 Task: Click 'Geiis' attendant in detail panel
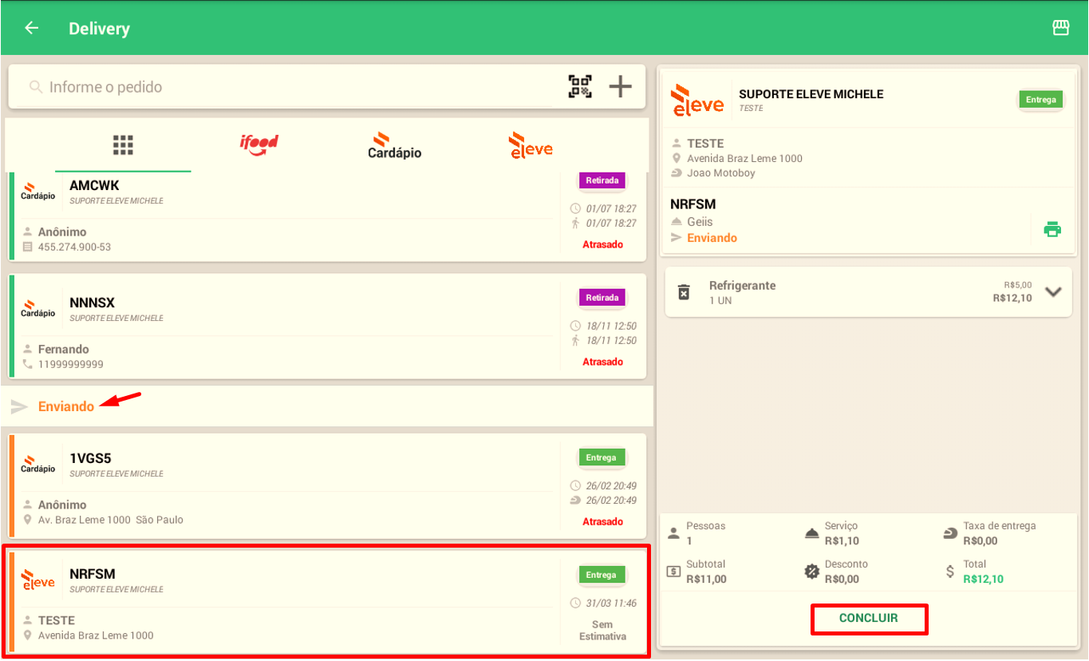point(700,222)
